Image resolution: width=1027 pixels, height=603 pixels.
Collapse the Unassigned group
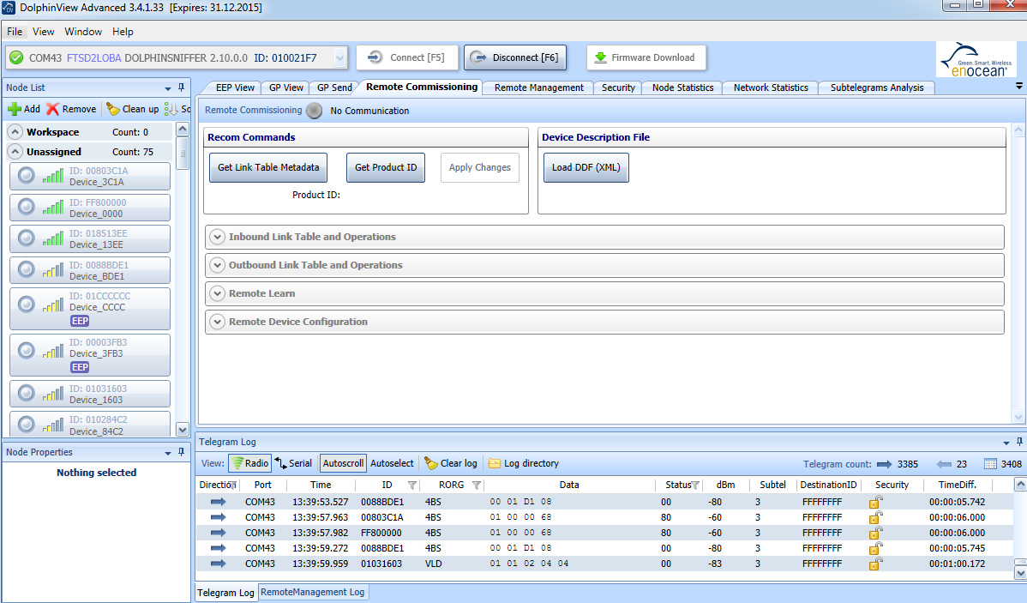15,152
